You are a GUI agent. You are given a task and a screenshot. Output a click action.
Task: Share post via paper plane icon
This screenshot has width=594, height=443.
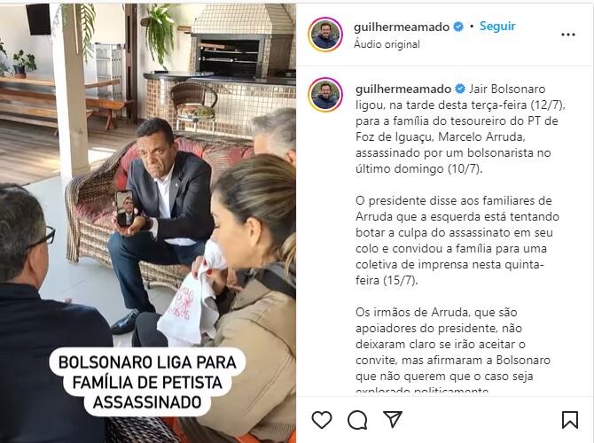(x=393, y=419)
